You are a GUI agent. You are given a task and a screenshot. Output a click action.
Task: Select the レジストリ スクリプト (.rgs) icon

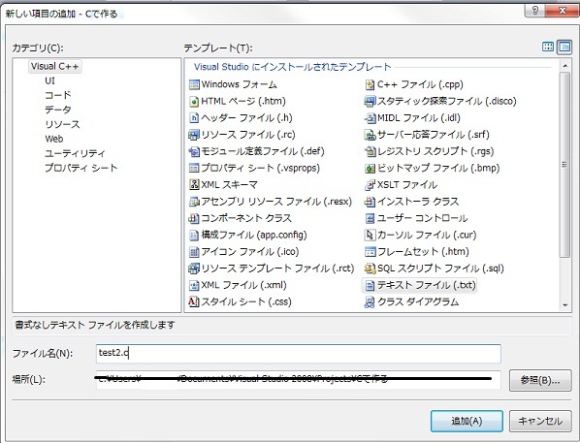coord(370,151)
